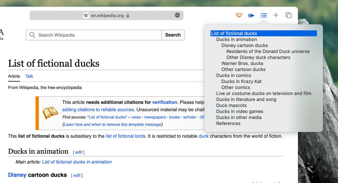Open the scholar source link in the notice
This screenshot has width=338, height=183.
pos(190,117)
